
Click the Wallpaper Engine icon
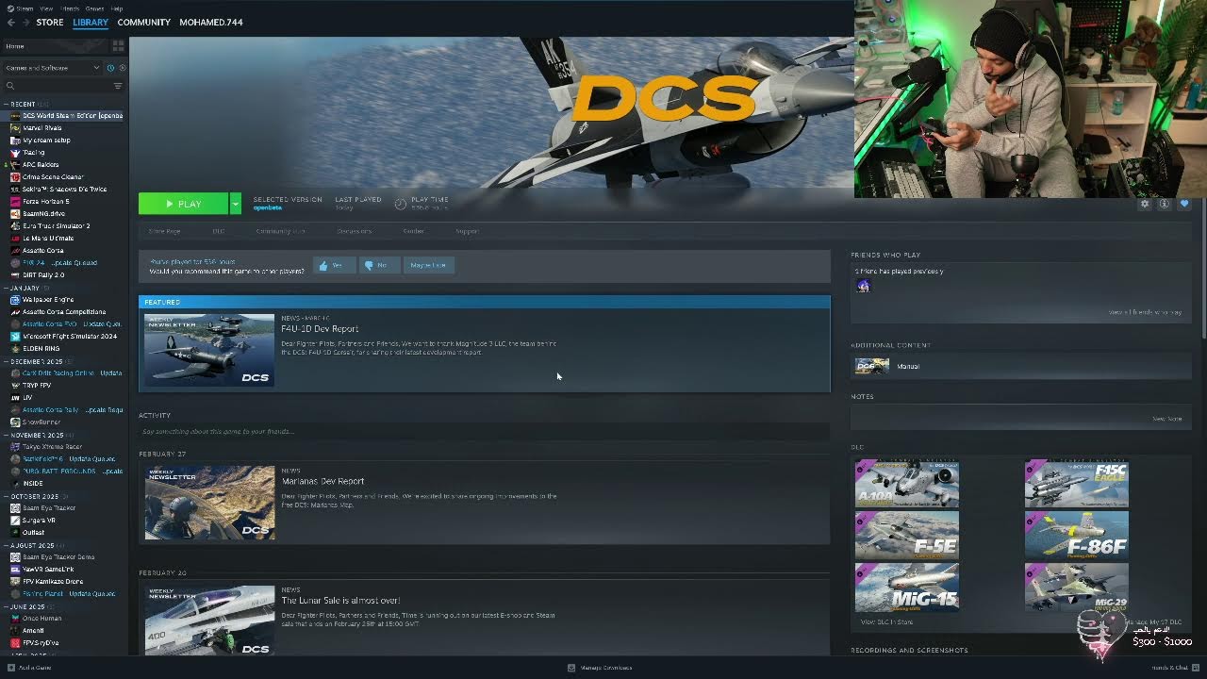pyautogui.click(x=15, y=300)
